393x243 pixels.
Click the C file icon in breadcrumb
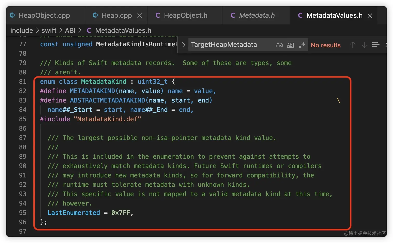coord(89,30)
